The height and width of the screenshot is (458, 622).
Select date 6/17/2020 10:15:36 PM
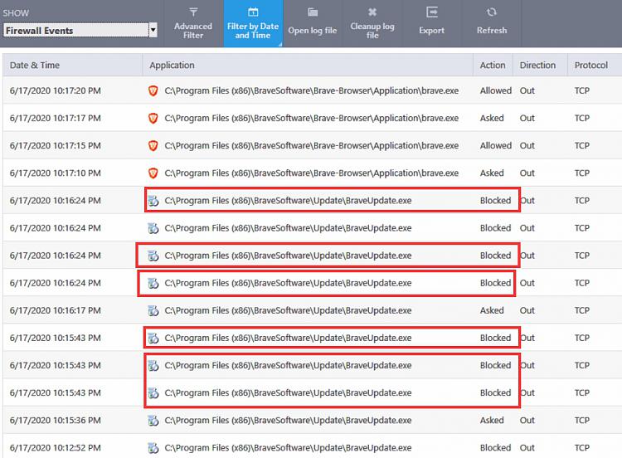55,421
